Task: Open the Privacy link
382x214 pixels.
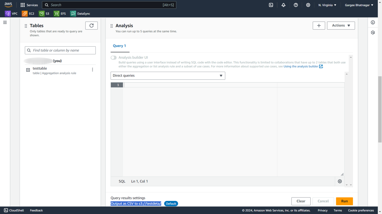Action: pyautogui.click(x=322, y=210)
